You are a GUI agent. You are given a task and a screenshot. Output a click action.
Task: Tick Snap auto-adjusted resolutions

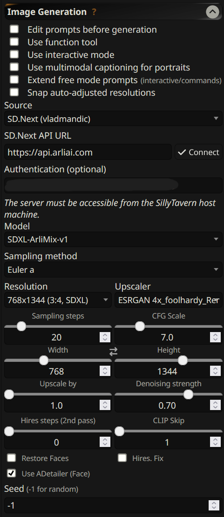[14, 92]
